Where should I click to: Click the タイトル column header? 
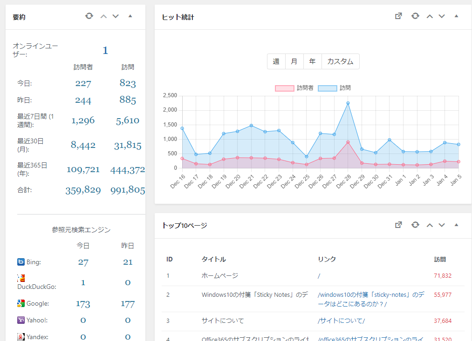pyautogui.click(x=214, y=259)
